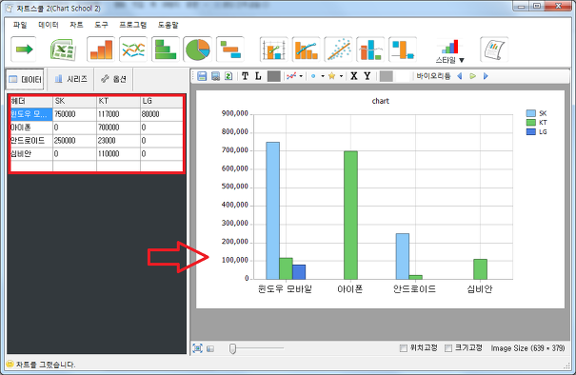576x375 pixels.
Task: Click the zoom slider handle at bottom
Action: (x=232, y=348)
